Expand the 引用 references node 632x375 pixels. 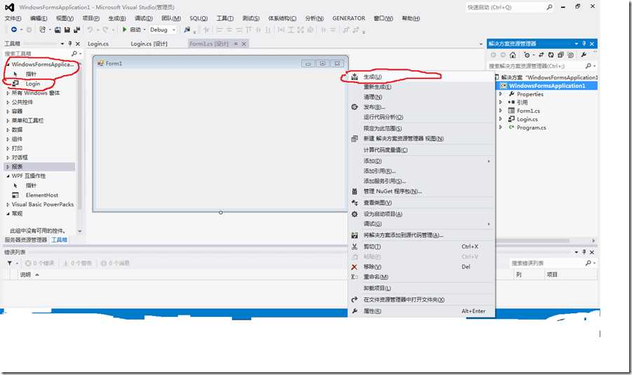pos(501,102)
